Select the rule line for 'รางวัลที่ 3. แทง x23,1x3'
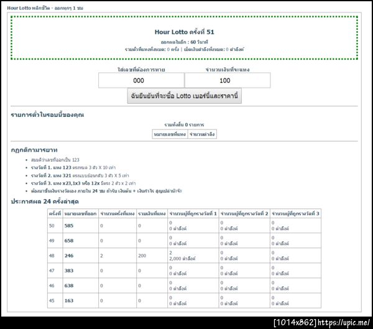Viewport: 373px width, 329px height. (83, 183)
